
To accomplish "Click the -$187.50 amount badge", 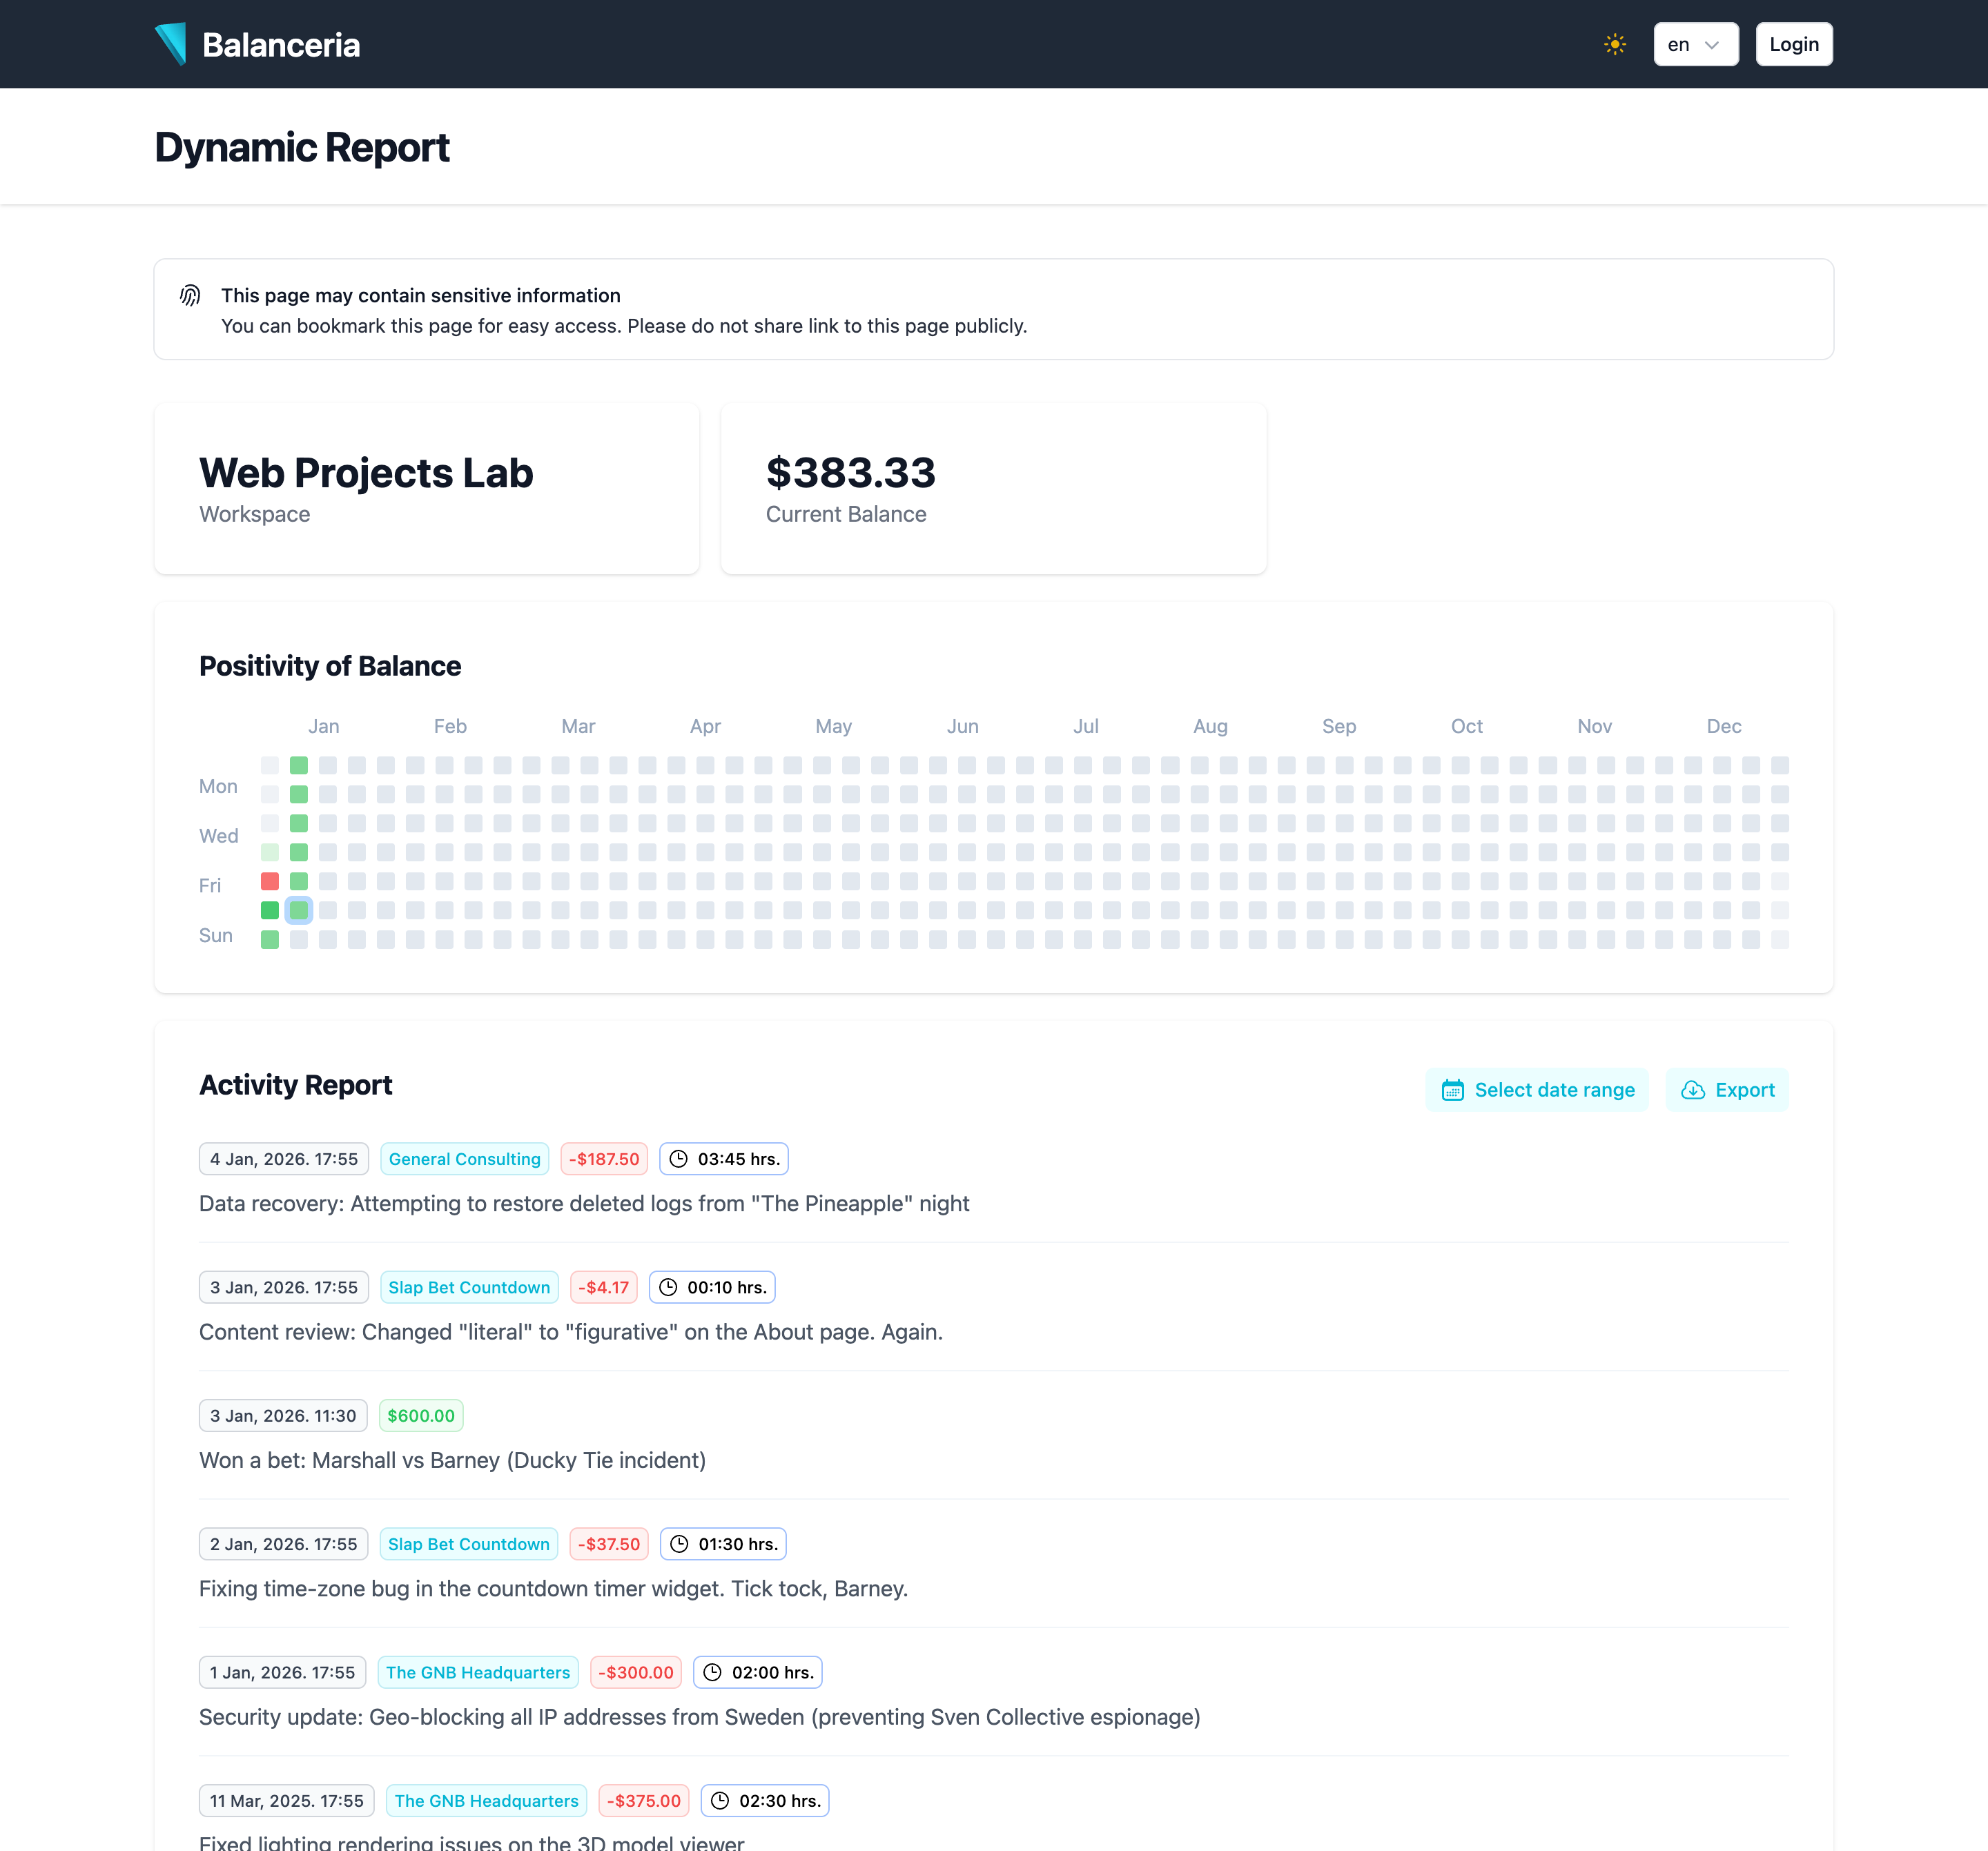I will point(603,1159).
